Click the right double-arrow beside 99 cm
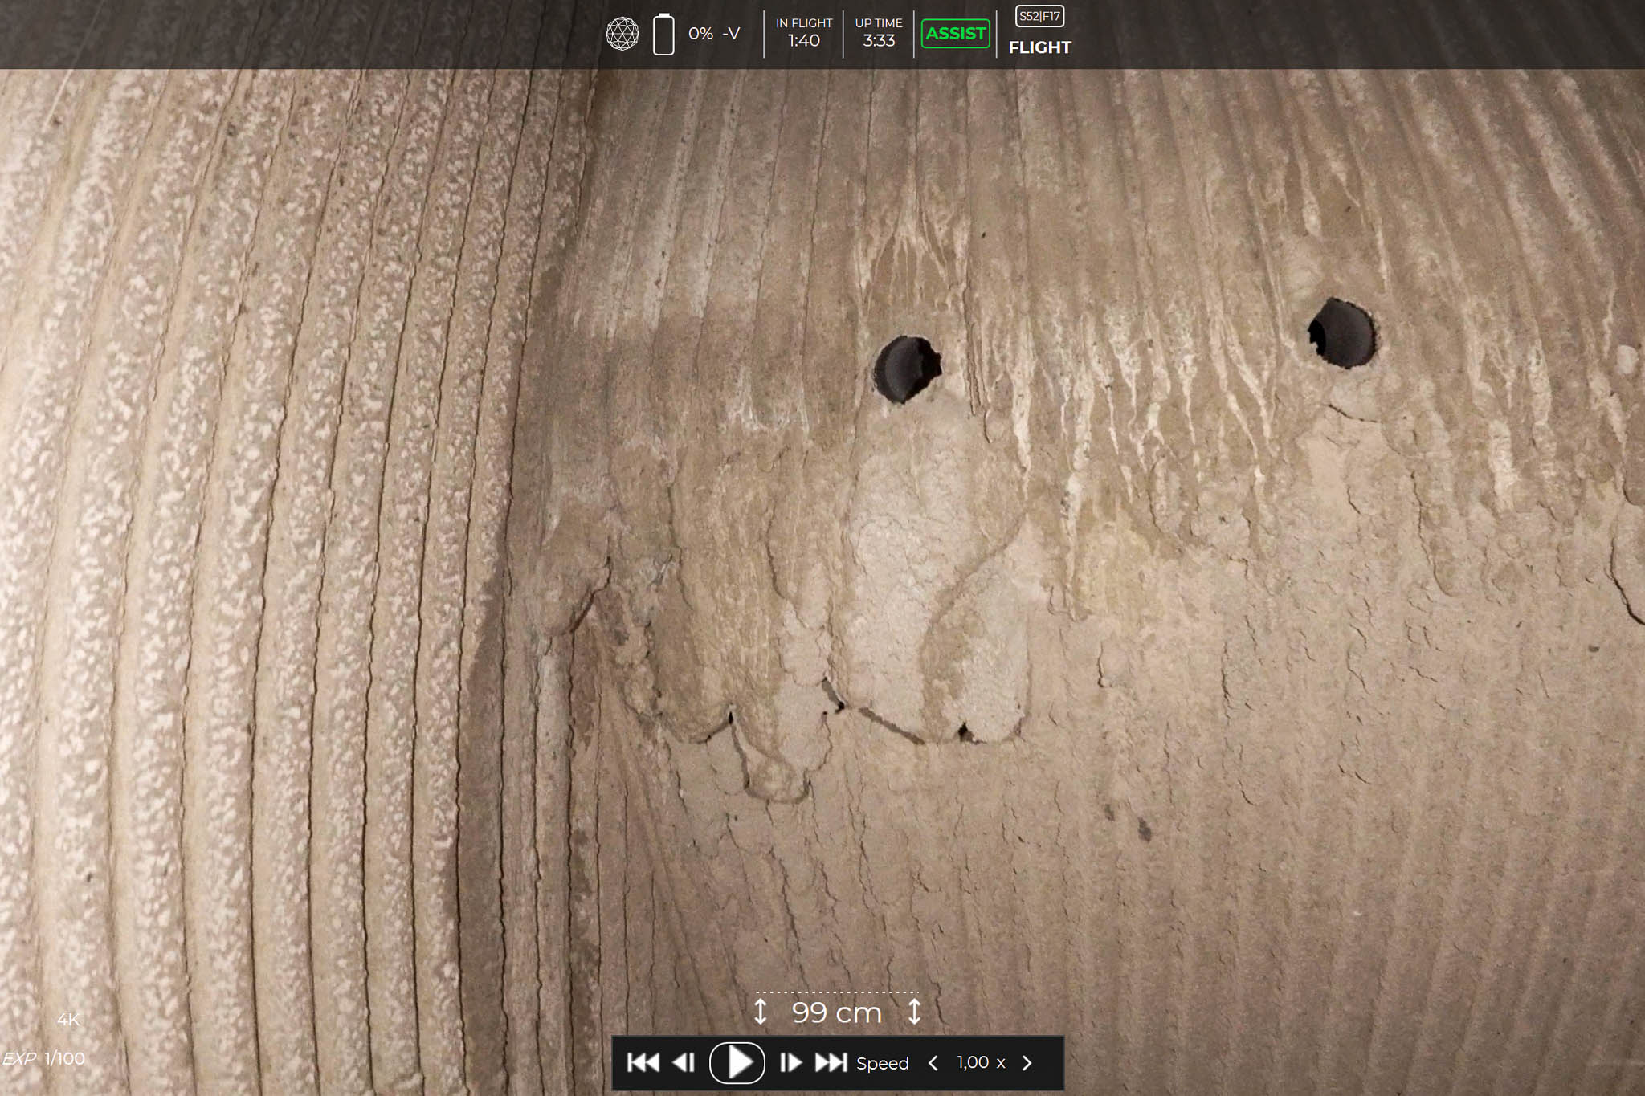 [914, 1010]
